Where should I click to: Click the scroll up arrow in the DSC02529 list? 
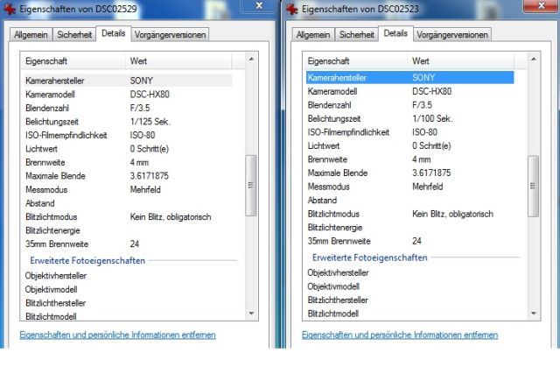coord(251,59)
